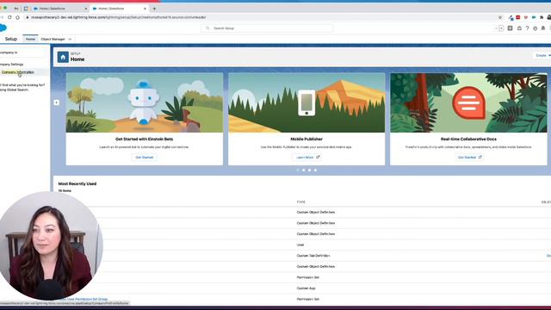Image resolution: width=551 pixels, height=310 pixels.
Task: Click the Most Recently Used heading
Action: click(77, 183)
